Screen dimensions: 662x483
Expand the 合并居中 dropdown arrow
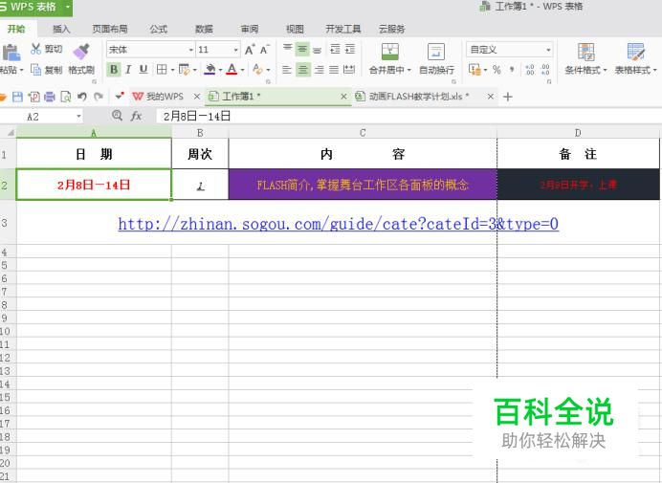408,70
